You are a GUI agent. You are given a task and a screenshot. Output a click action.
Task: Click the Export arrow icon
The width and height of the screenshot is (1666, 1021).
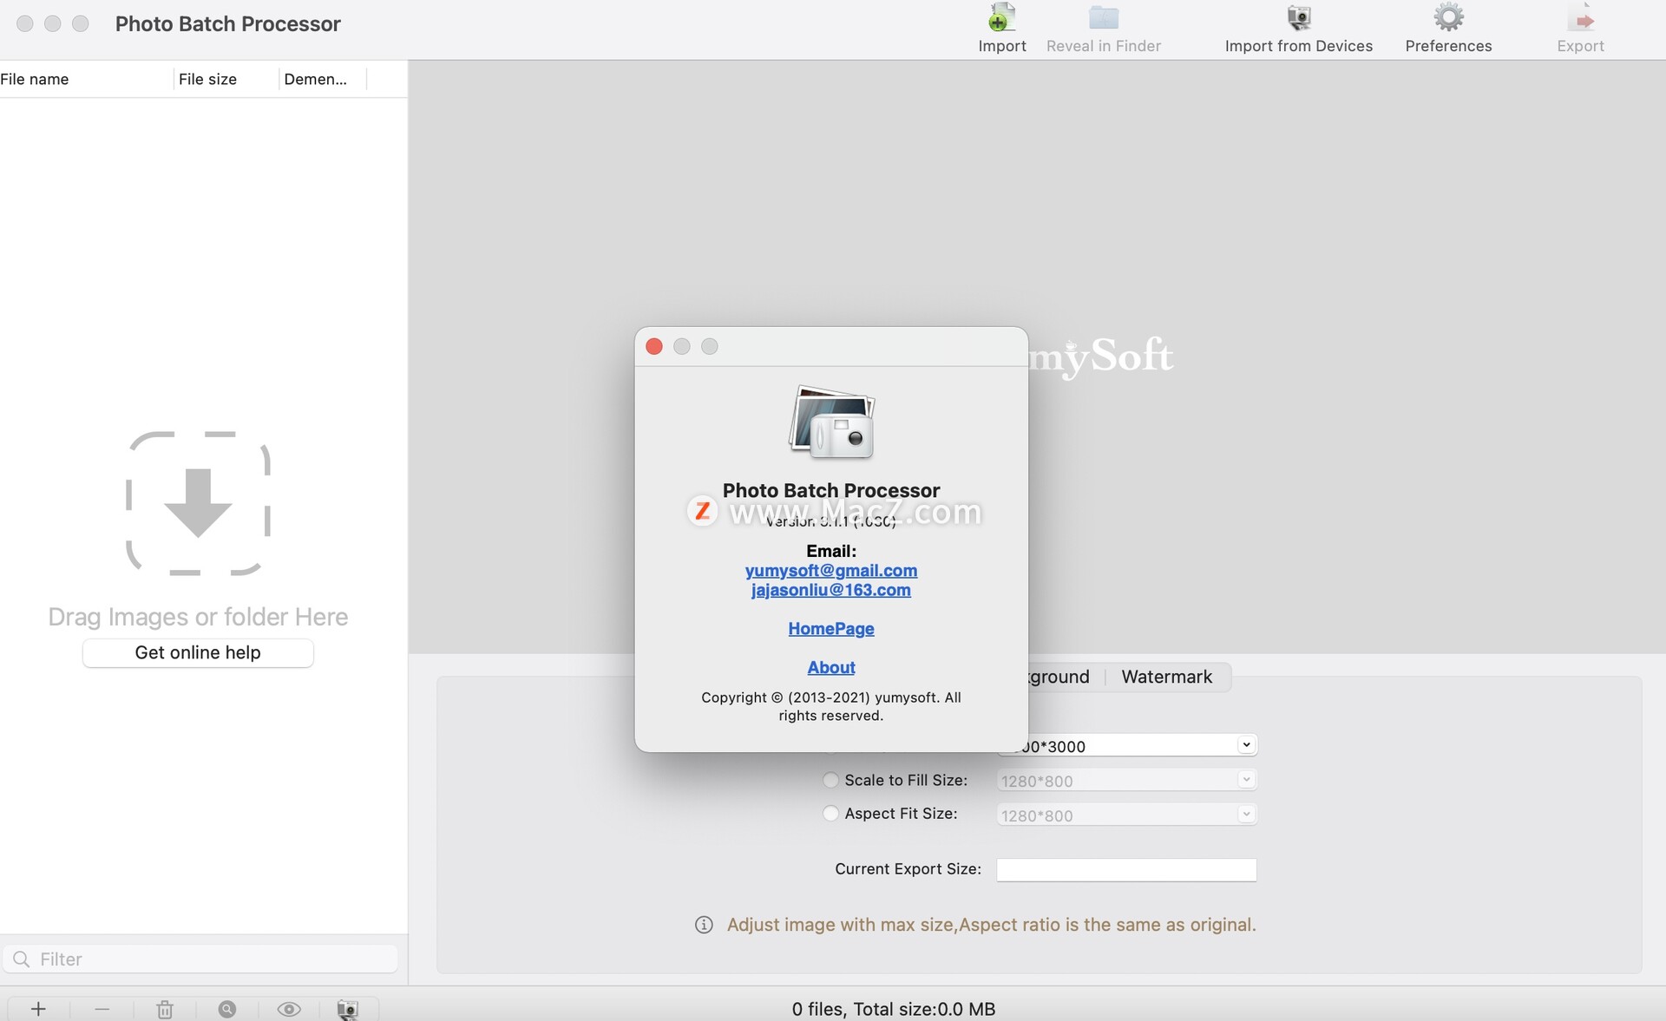(1581, 18)
